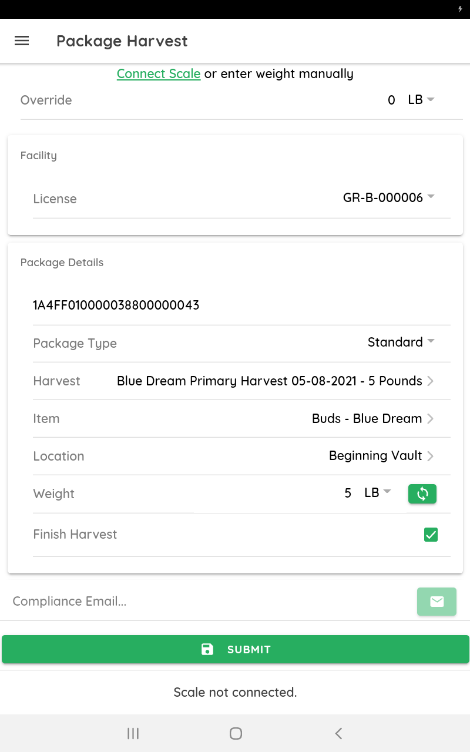
Task: Tap Android back arrow icon
Action: tap(338, 733)
